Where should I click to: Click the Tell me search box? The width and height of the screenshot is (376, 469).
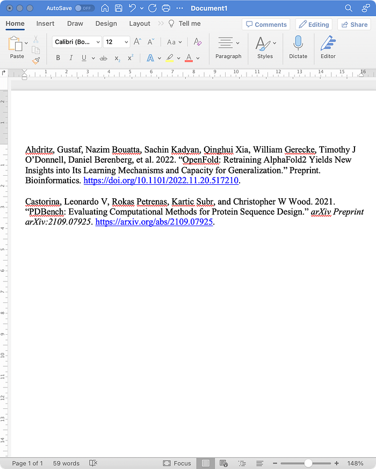click(x=185, y=24)
